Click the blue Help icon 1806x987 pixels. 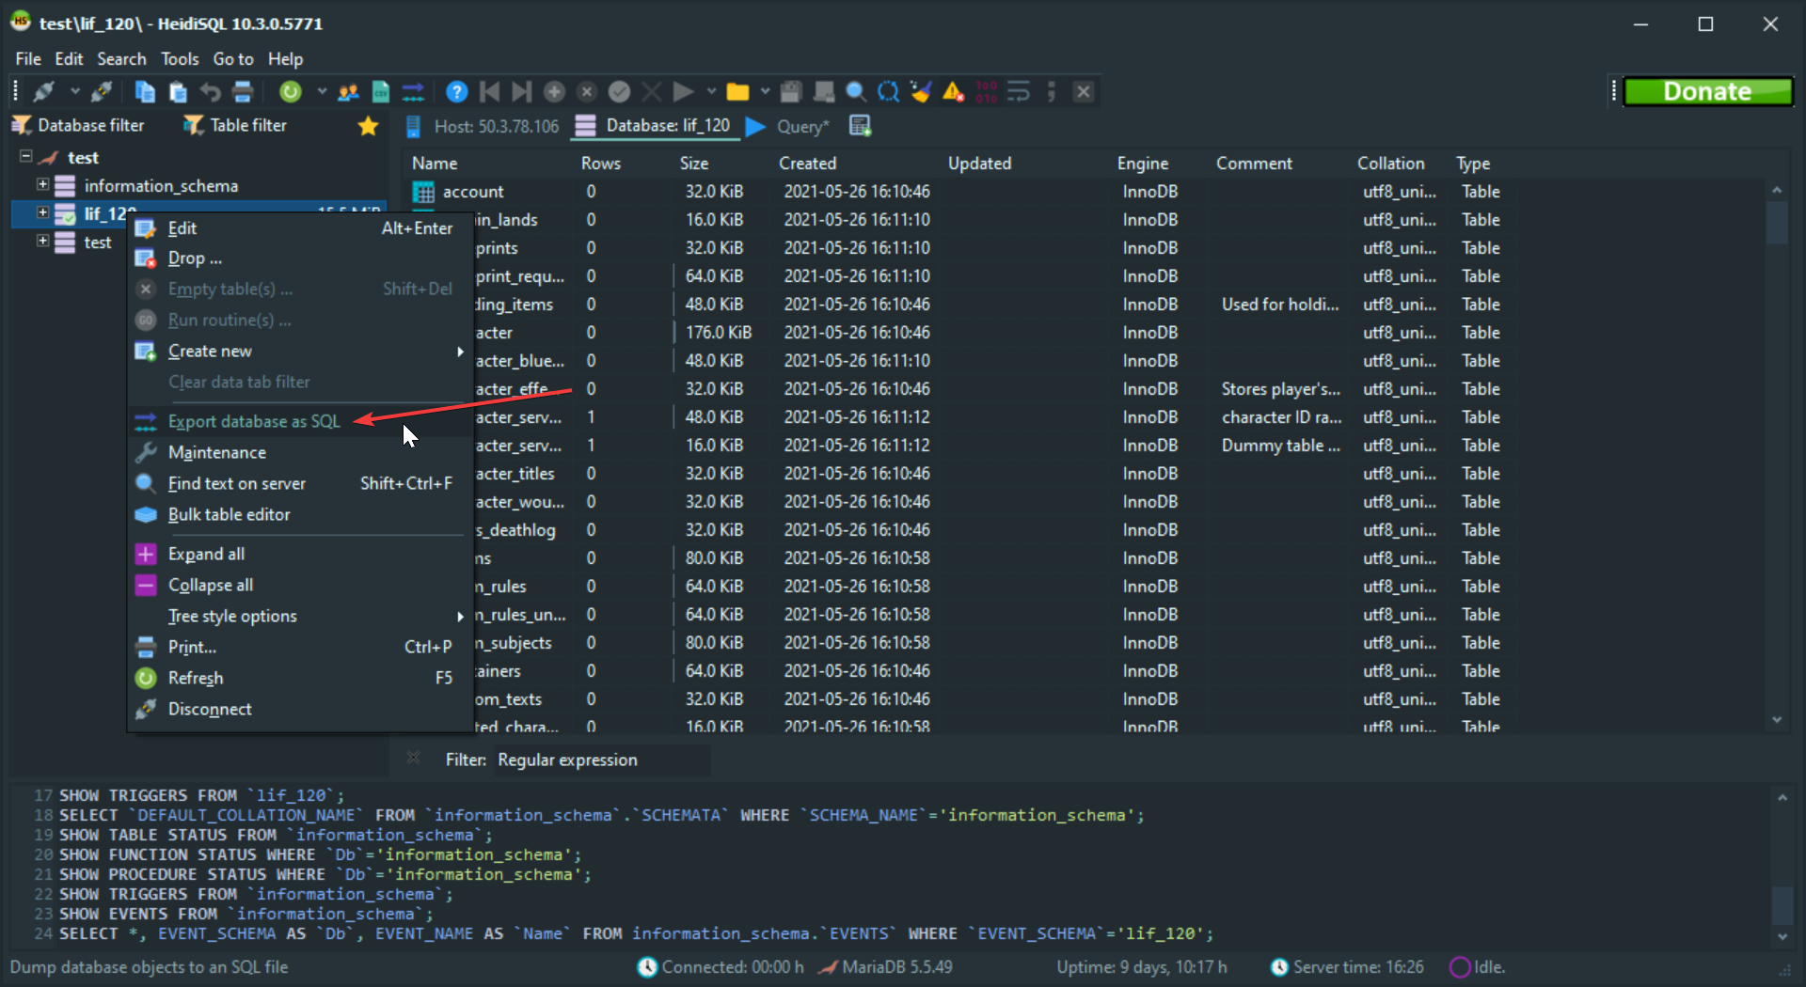coord(456,91)
